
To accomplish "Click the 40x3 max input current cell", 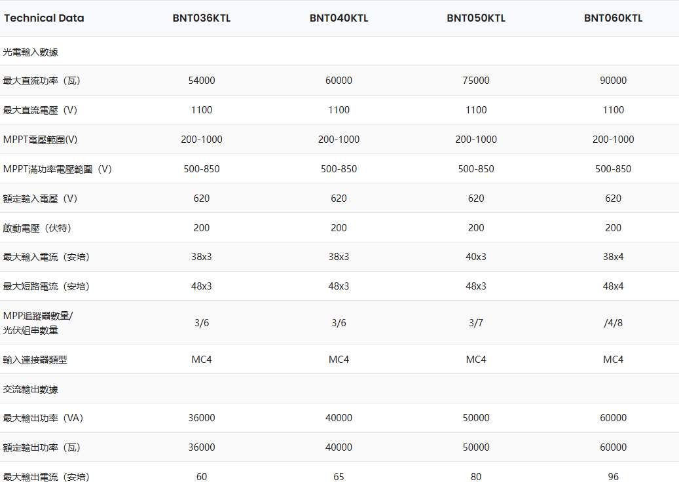I will click(476, 257).
